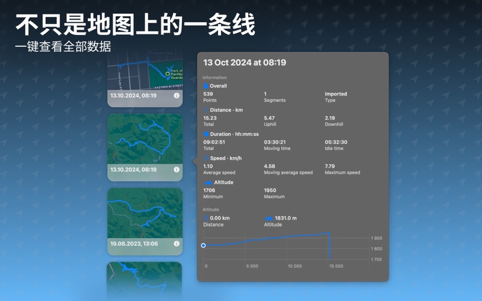Select the 4.58 Moving average speed value
The height and width of the screenshot is (301, 482).
[x=269, y=166]
